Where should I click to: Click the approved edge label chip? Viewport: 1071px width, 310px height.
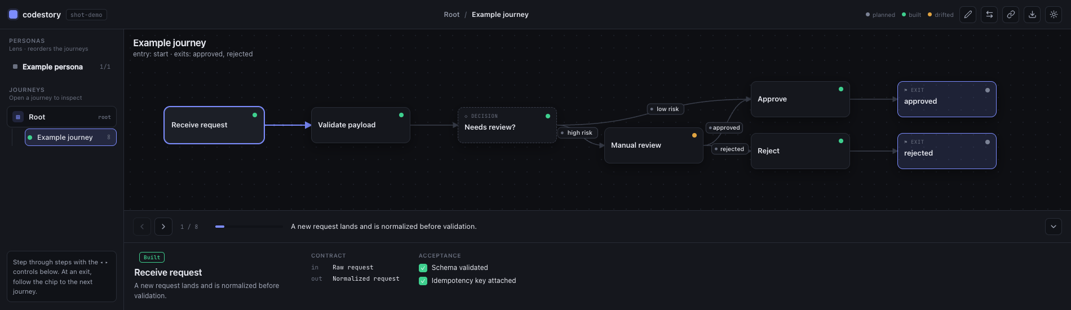pos(724,128)
